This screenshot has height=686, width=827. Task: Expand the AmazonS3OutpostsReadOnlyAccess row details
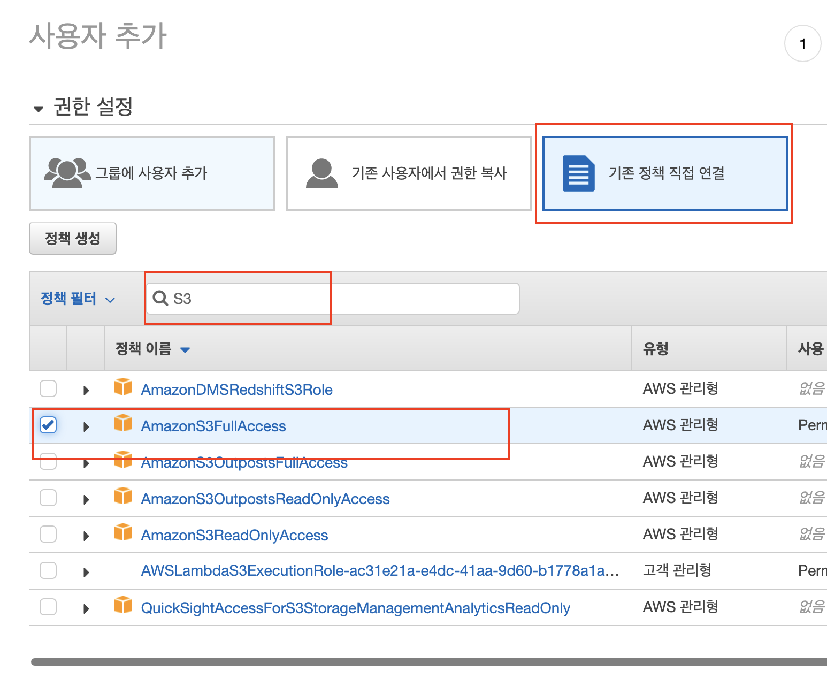86,499
